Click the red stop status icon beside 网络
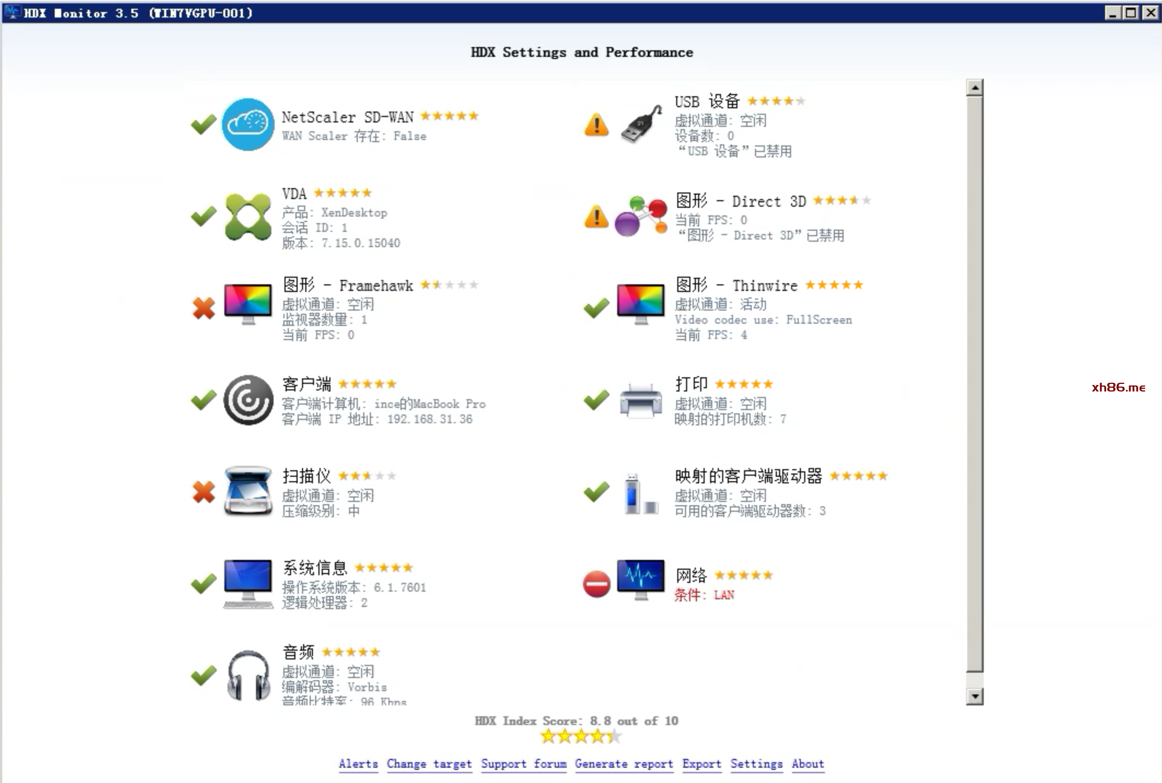The height and width of the screenshot is (783, 1162). 596,584
